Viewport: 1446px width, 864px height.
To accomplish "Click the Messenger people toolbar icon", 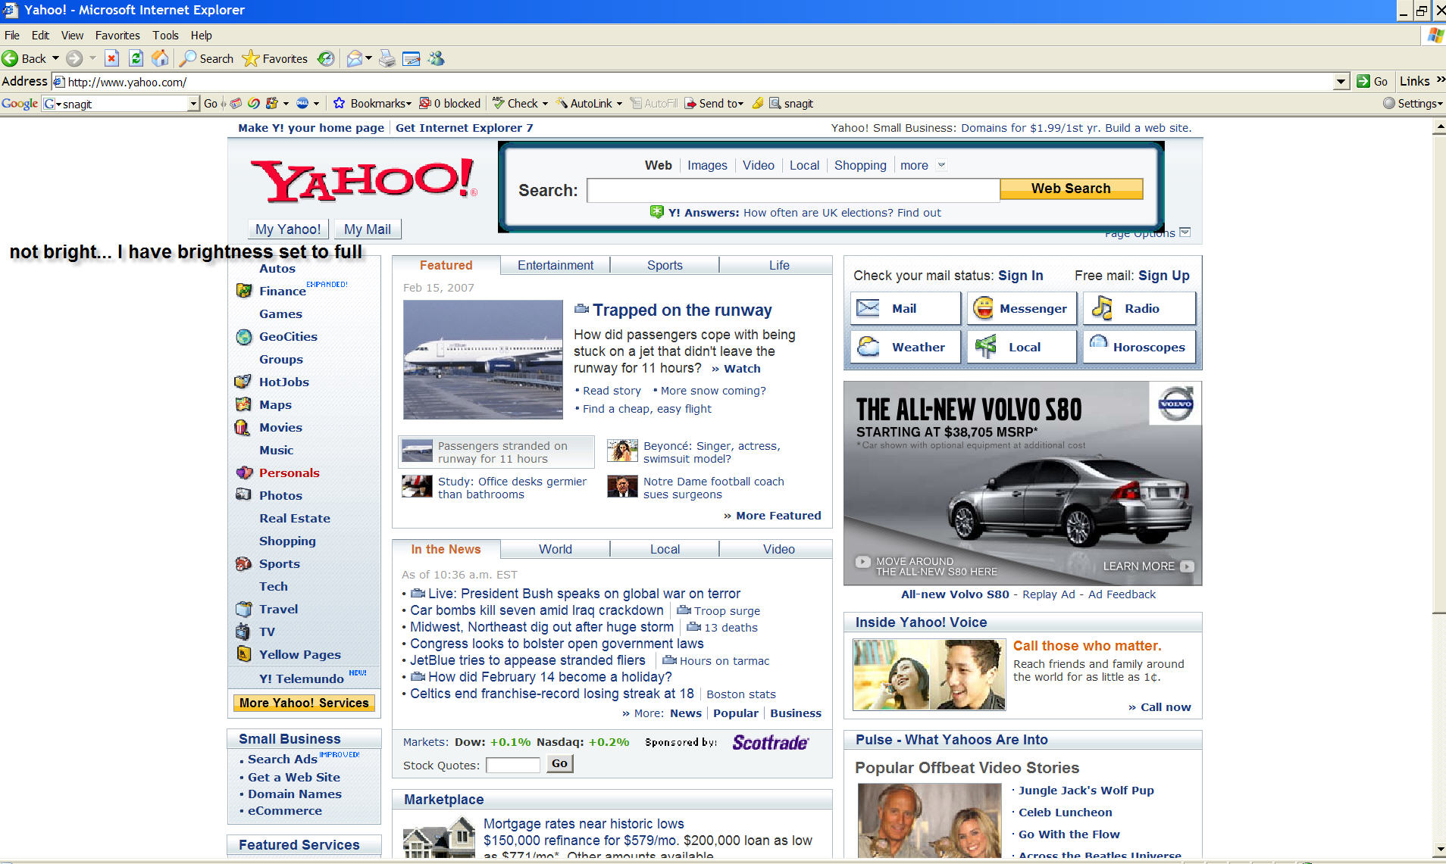I will click(437, 58).
